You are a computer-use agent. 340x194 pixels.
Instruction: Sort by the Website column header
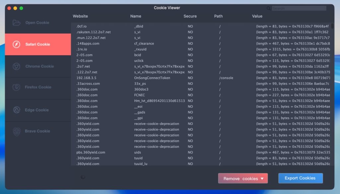point(80,16)
